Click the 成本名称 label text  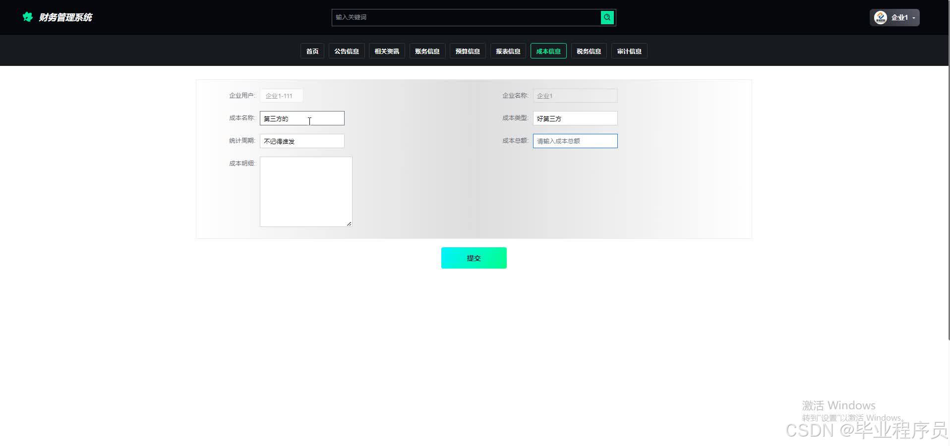(242, 118)
